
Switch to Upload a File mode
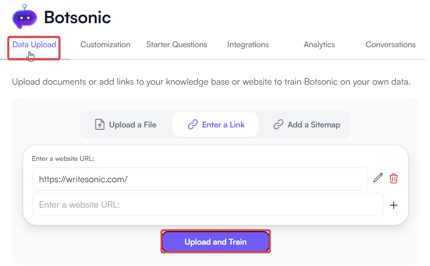pos(125,125)
